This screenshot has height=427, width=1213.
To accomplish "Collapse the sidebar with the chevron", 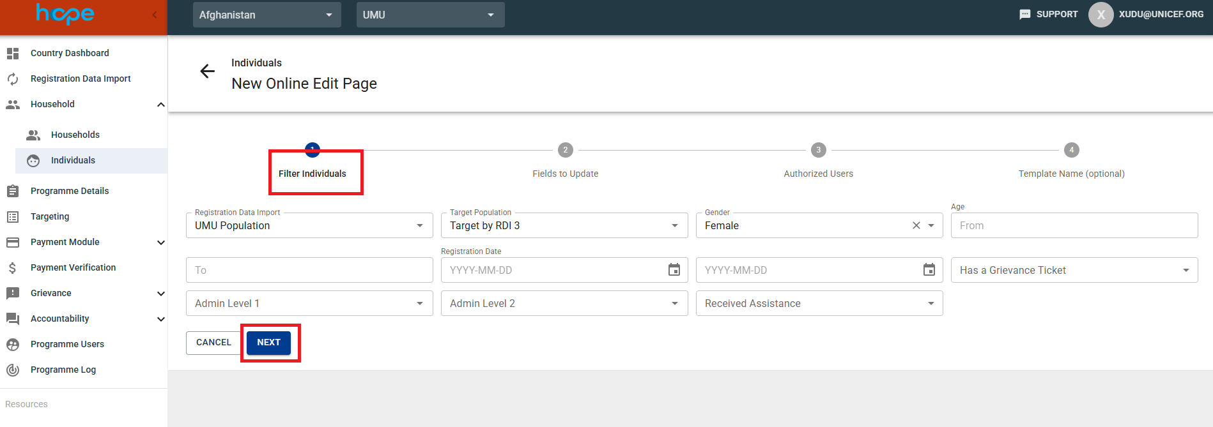I will coord(155,15).
